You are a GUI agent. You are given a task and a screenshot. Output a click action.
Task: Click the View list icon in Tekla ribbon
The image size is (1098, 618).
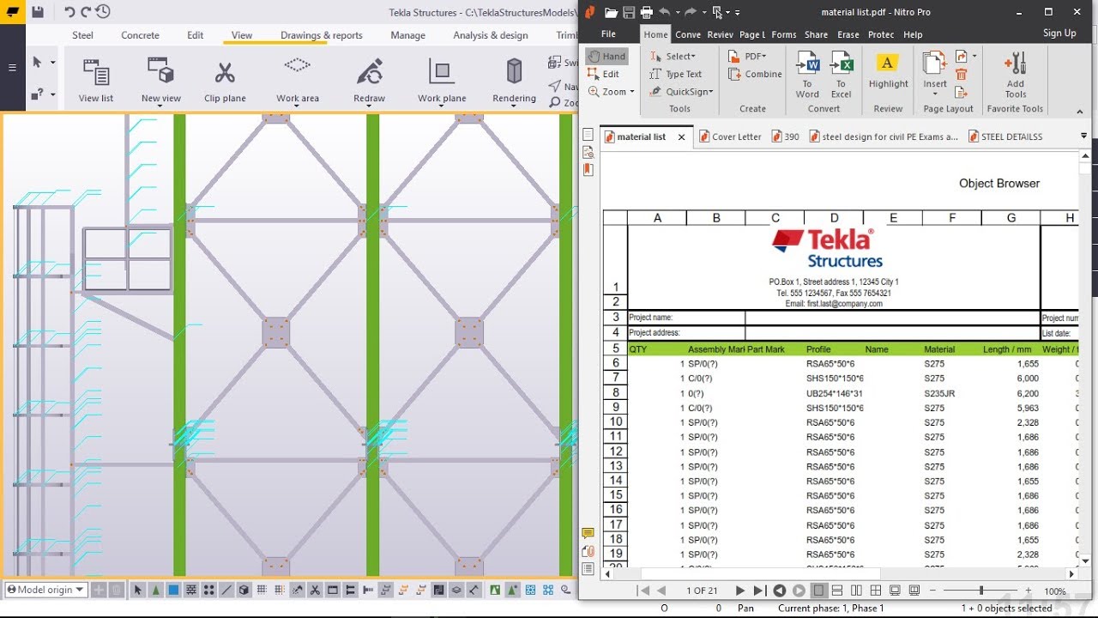95,73
